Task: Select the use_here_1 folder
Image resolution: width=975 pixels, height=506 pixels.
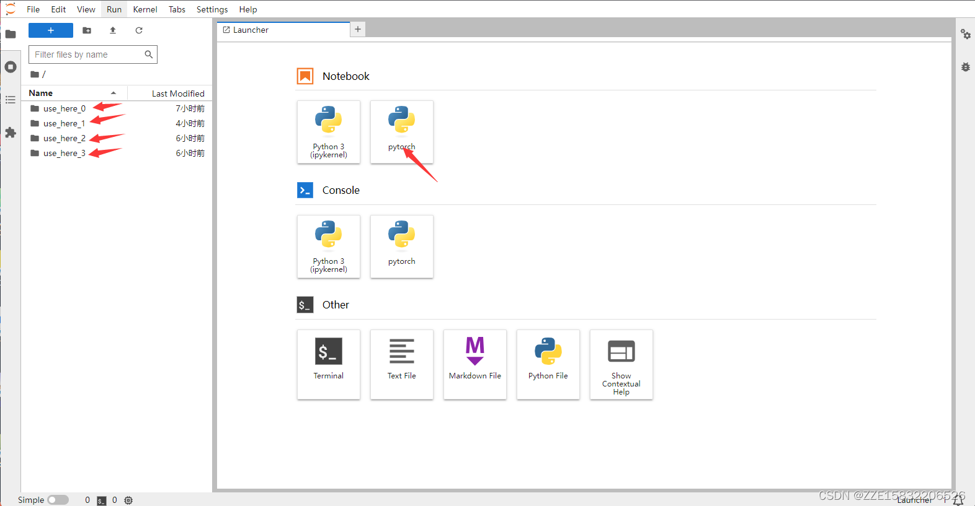Action: (x=117, y=123)
